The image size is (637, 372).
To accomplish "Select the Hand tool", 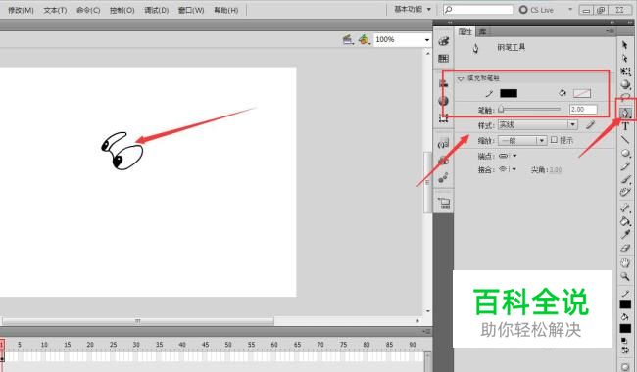I will tap(625, 263).
